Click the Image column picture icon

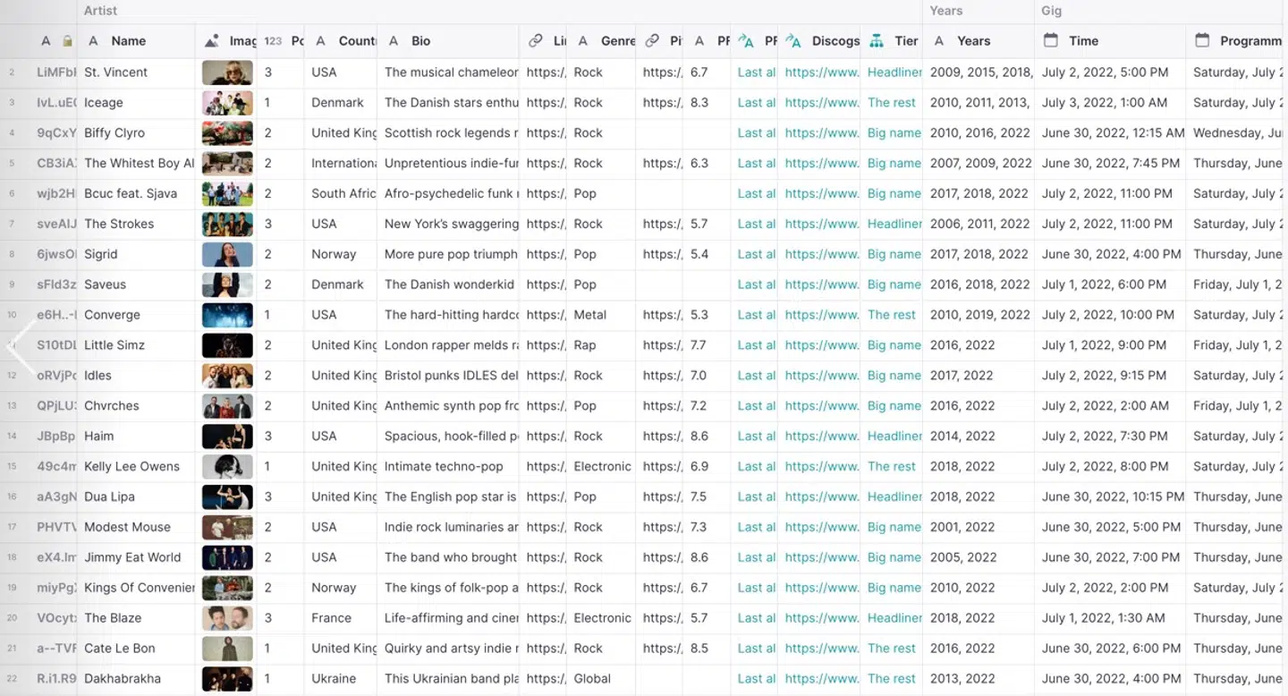point(211,41)
